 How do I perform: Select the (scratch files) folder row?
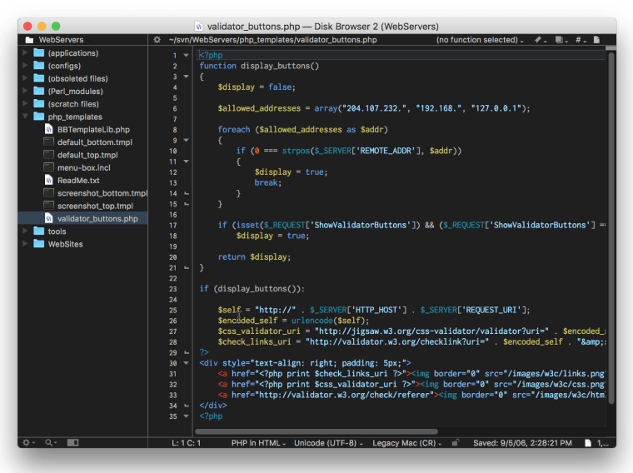82,104
